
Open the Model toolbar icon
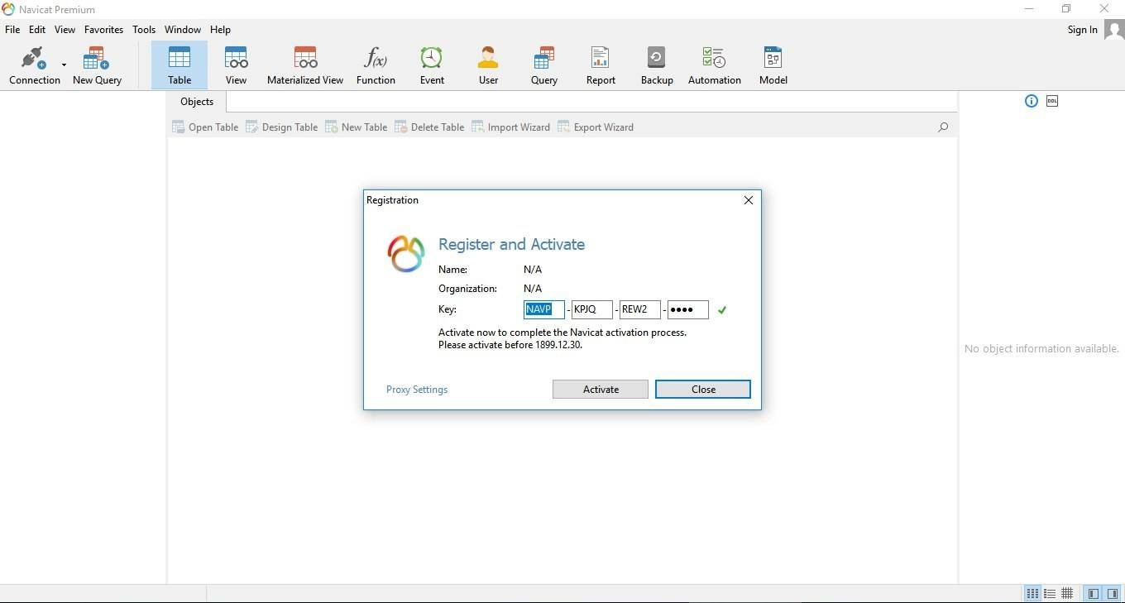click(773, 66)
